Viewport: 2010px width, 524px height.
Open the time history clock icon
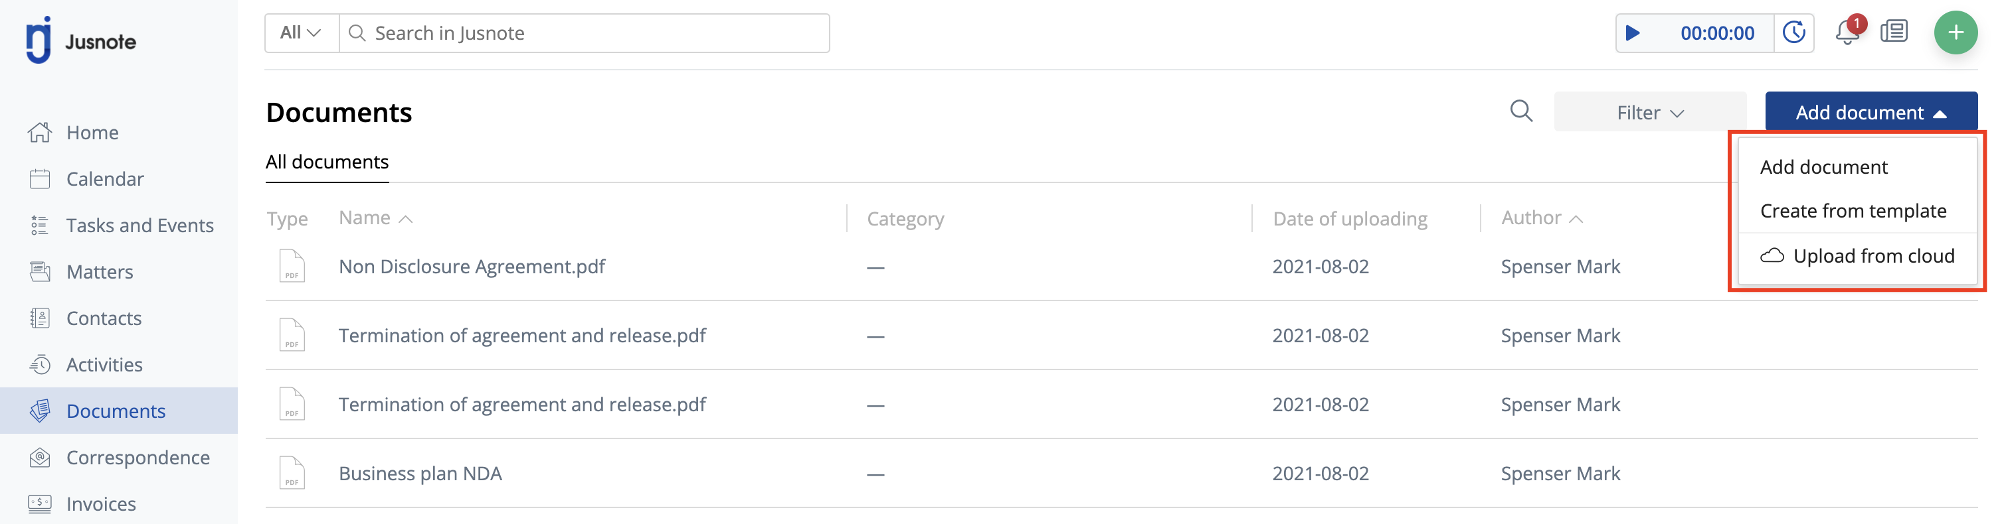tap(1794, 33)
